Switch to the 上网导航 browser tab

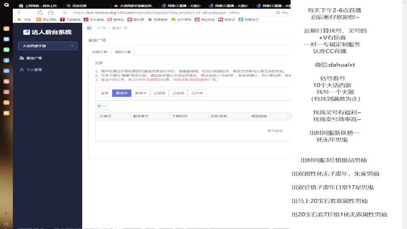click(x=38, y=6)
